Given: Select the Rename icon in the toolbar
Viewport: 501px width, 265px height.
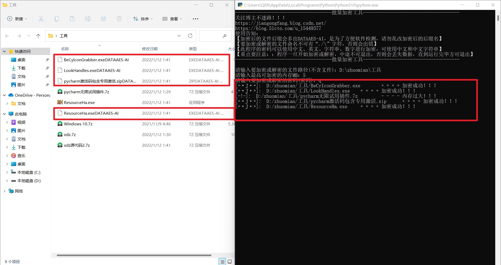Looking at the screenshot, I should 88,19.
